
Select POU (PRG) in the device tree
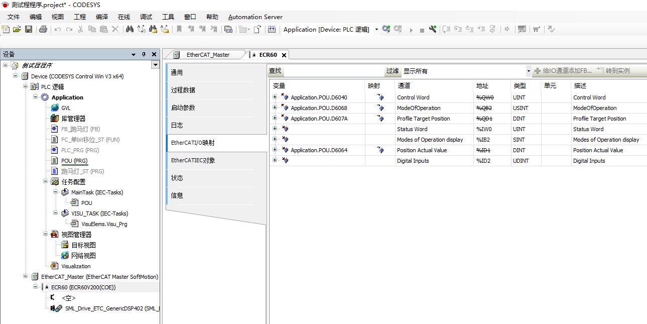[x=74, y=161]
